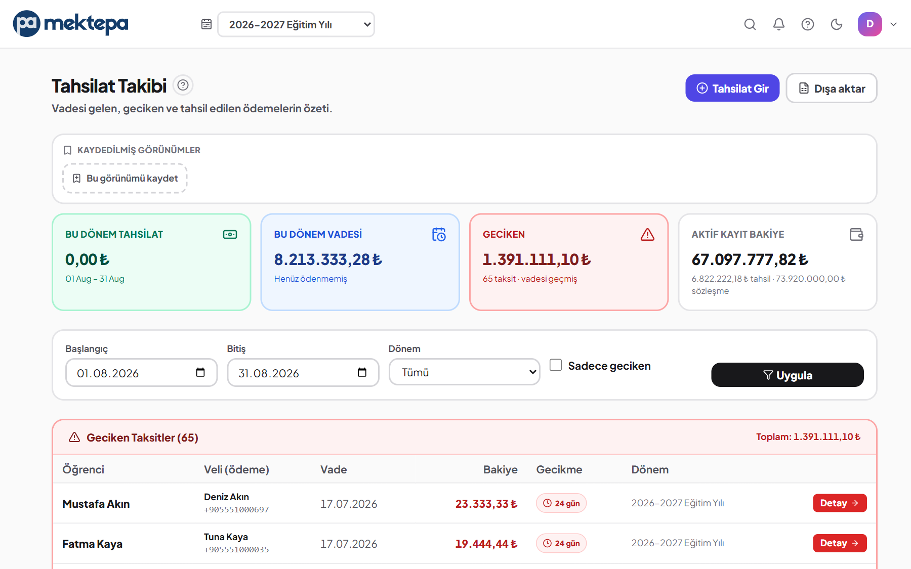Screen dimensions: 911x569
Task: Click Bu görünümü kaydet
Action: click(125, 178)
